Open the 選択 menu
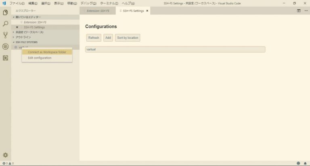310x166 pixels. pos(46,3)
